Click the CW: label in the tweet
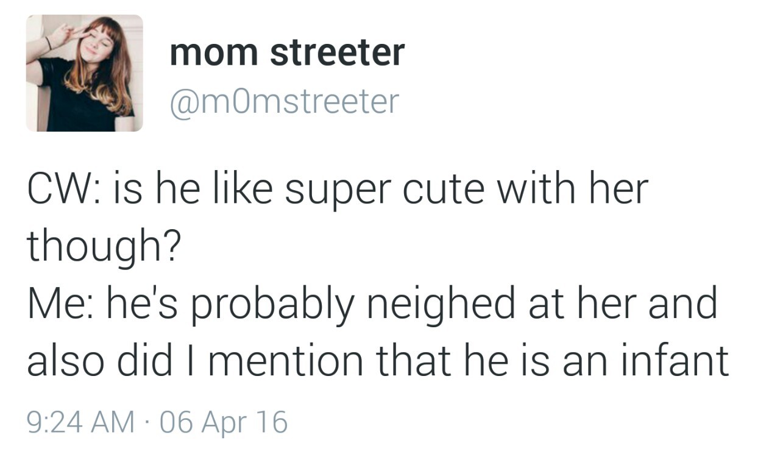Screen dimensions: 780x454 (x=60, y=189)
